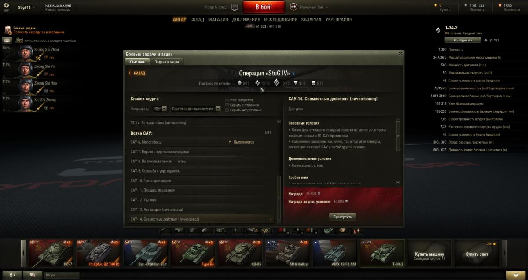Select the Pz.Kpfw. B2 740 (f) tank
Viewport: 528px width, 280px height.
[x=99, y=254]
